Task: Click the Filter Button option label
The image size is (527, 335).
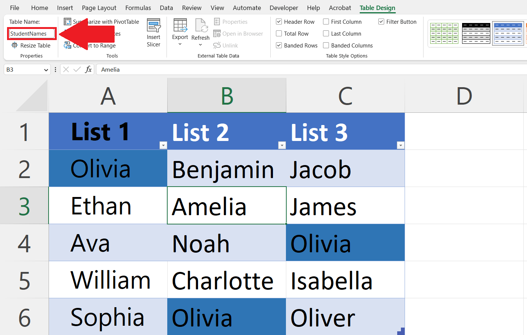Action: click(x=401, y=22)
